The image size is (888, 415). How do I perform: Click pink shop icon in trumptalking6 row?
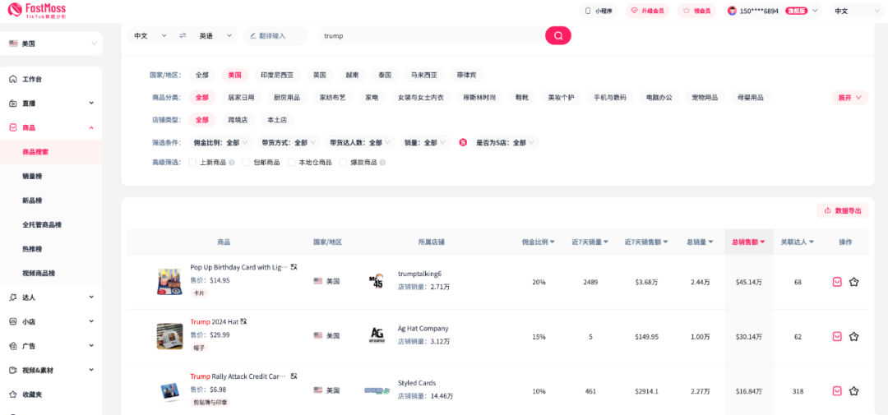click(837, 282)
